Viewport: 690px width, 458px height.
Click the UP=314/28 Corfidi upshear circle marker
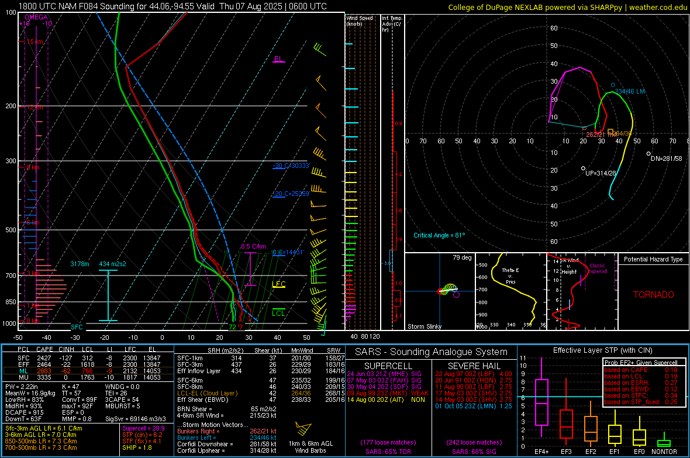click(583, 168)
